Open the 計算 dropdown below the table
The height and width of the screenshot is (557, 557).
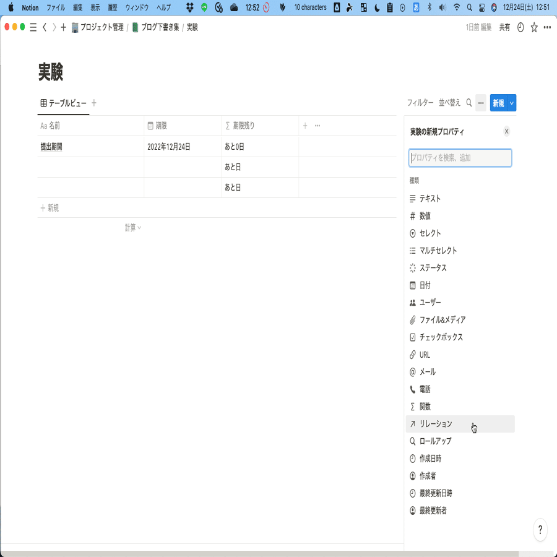[x=132, y=227]
